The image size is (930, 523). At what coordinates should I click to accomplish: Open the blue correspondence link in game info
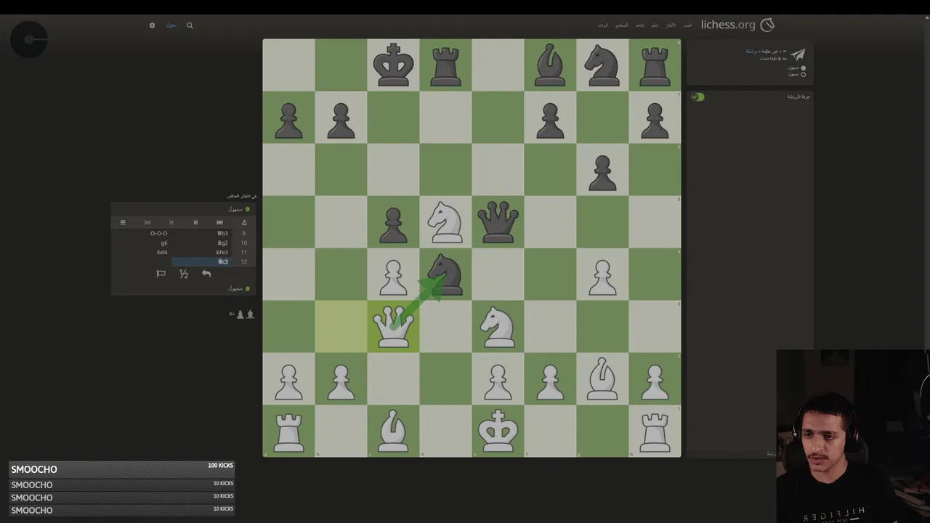751,52
